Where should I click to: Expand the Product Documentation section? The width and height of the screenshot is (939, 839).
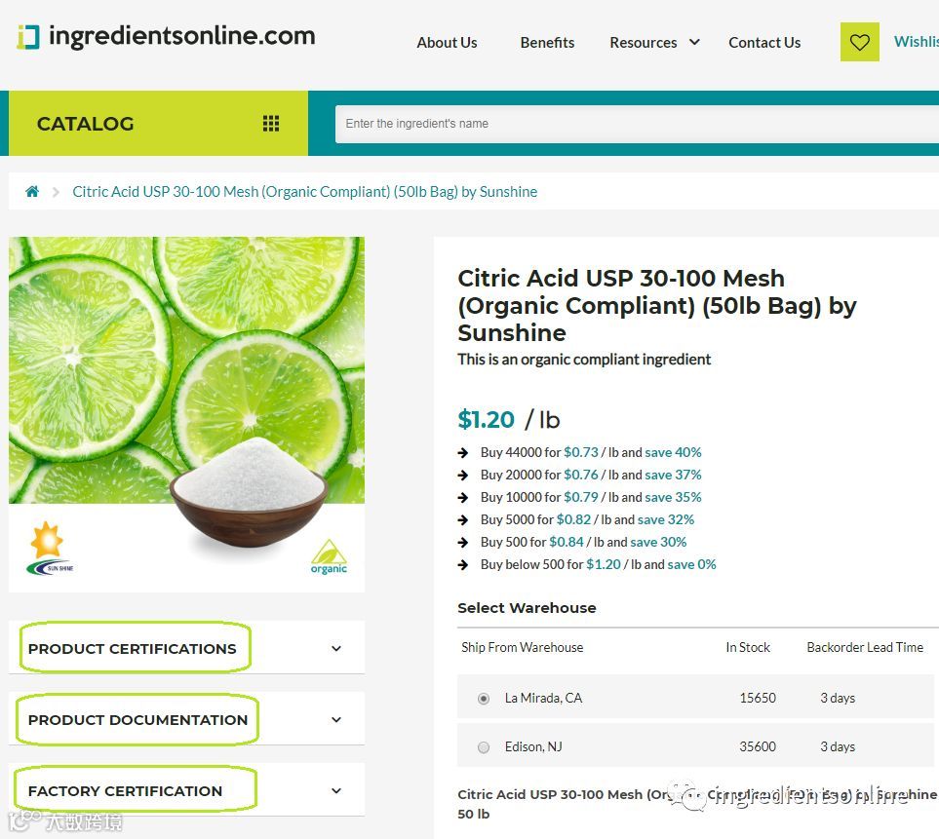tap(186, 720)
